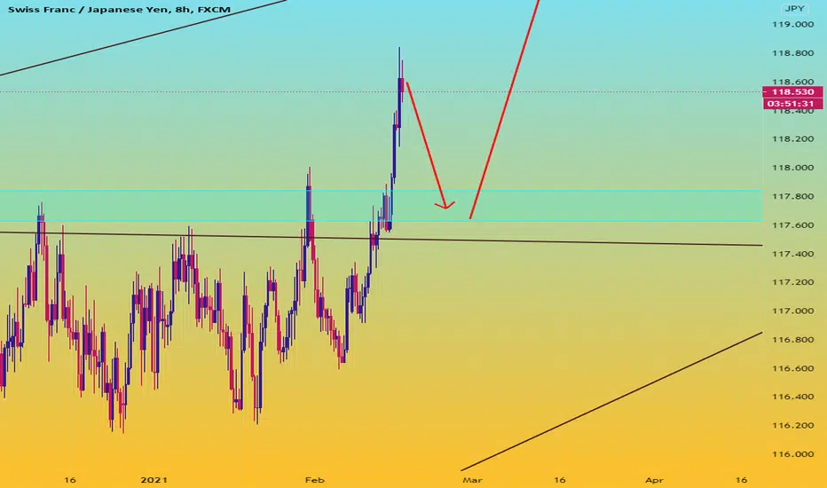The width and height of the screenshot is (827, 488).
Task: Click the 116.000 price axis label
Action: point(792,454)
